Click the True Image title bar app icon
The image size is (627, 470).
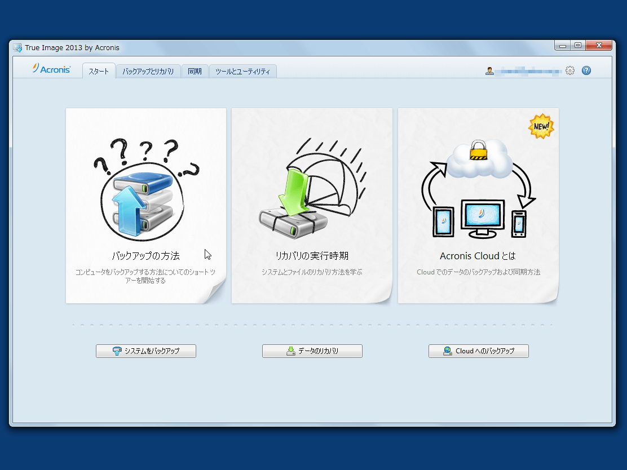pyautogui.click(x=17, y=47)
